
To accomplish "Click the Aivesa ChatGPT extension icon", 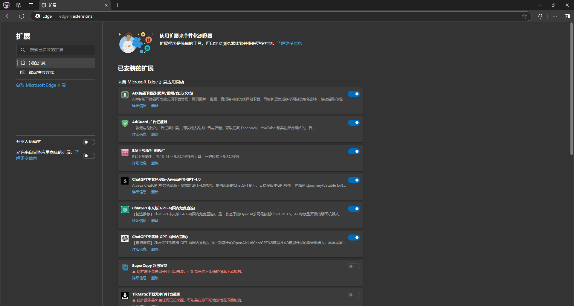I will pyautogui.click(x=125, y=181).
